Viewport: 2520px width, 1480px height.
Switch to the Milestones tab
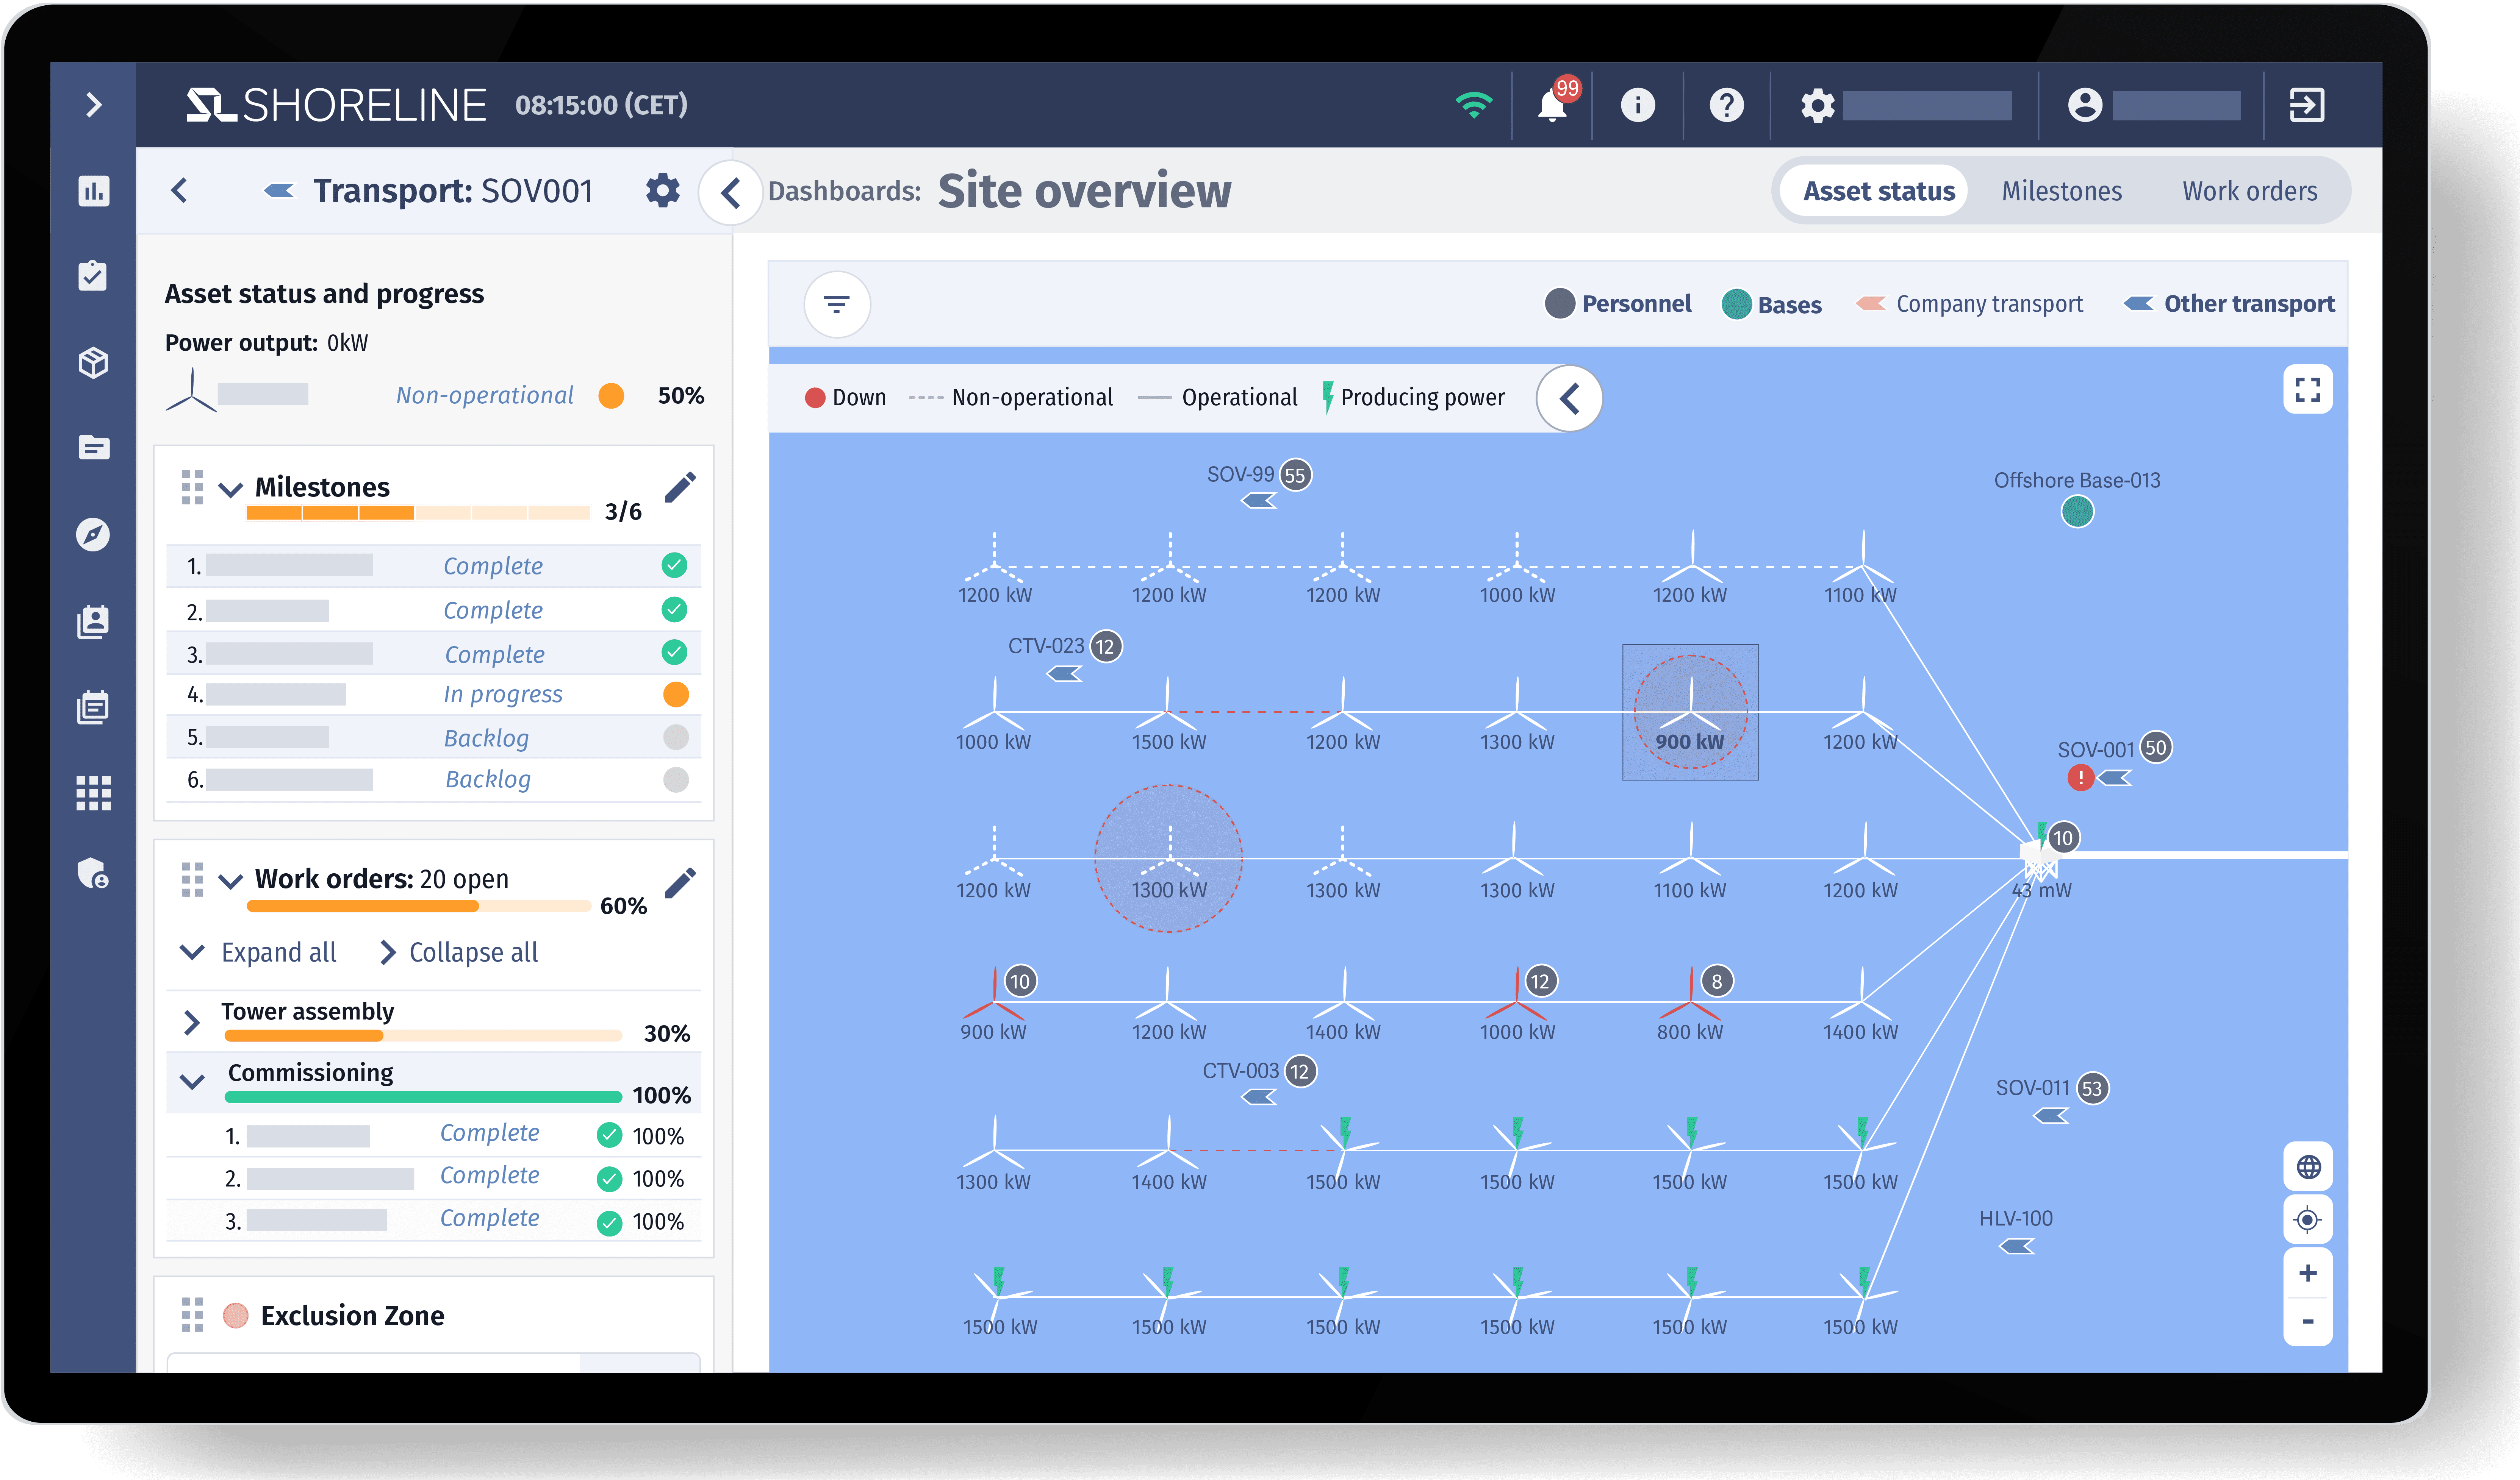click(x=2061, y=191)
